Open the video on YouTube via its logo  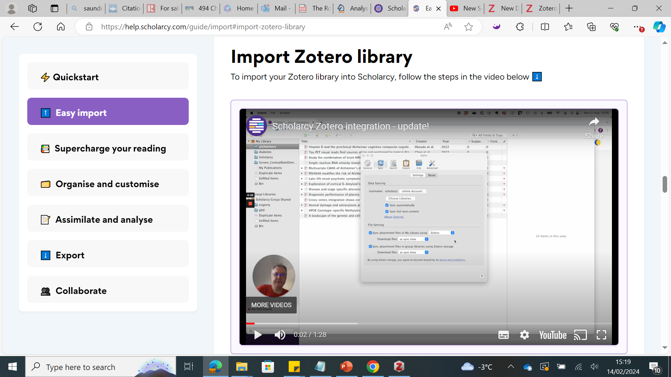[x=553, y=335]
